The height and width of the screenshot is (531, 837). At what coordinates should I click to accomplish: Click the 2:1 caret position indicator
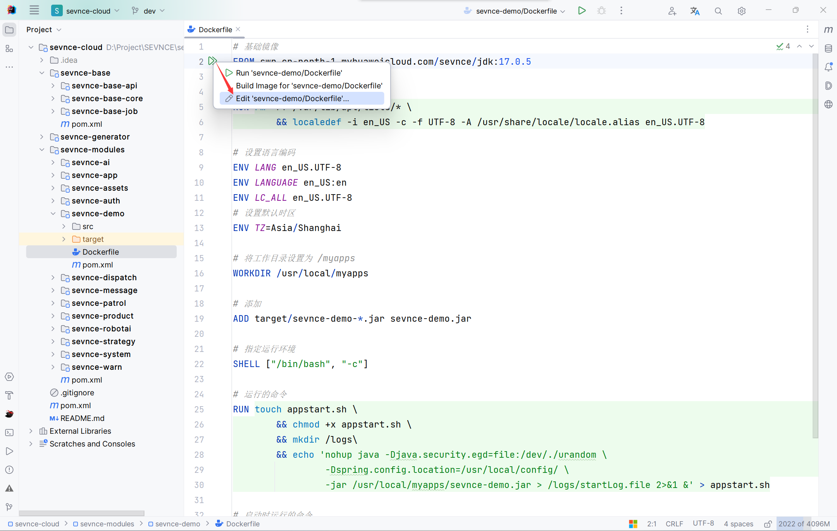click(x=652, y=524)
